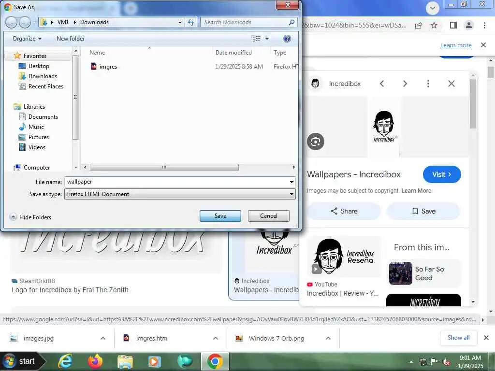Click New folder in the dialog toolbar
Image resolution: width=495 pixels, height=371 pixels.
[71, 39]
